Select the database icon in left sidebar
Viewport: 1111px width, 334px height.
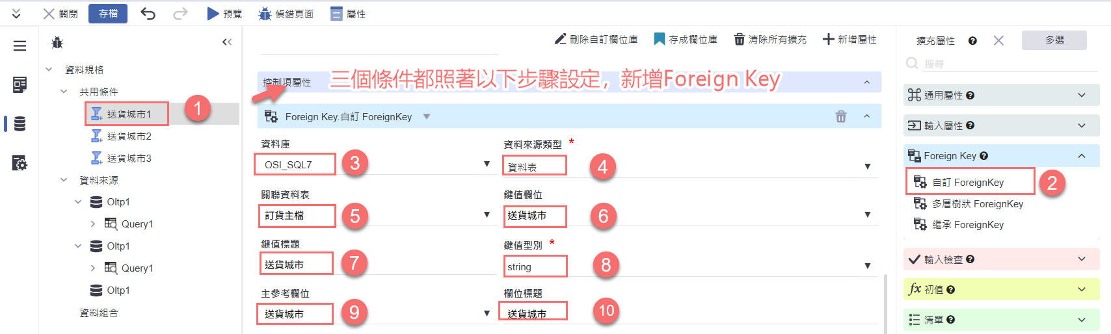(20, 123)
